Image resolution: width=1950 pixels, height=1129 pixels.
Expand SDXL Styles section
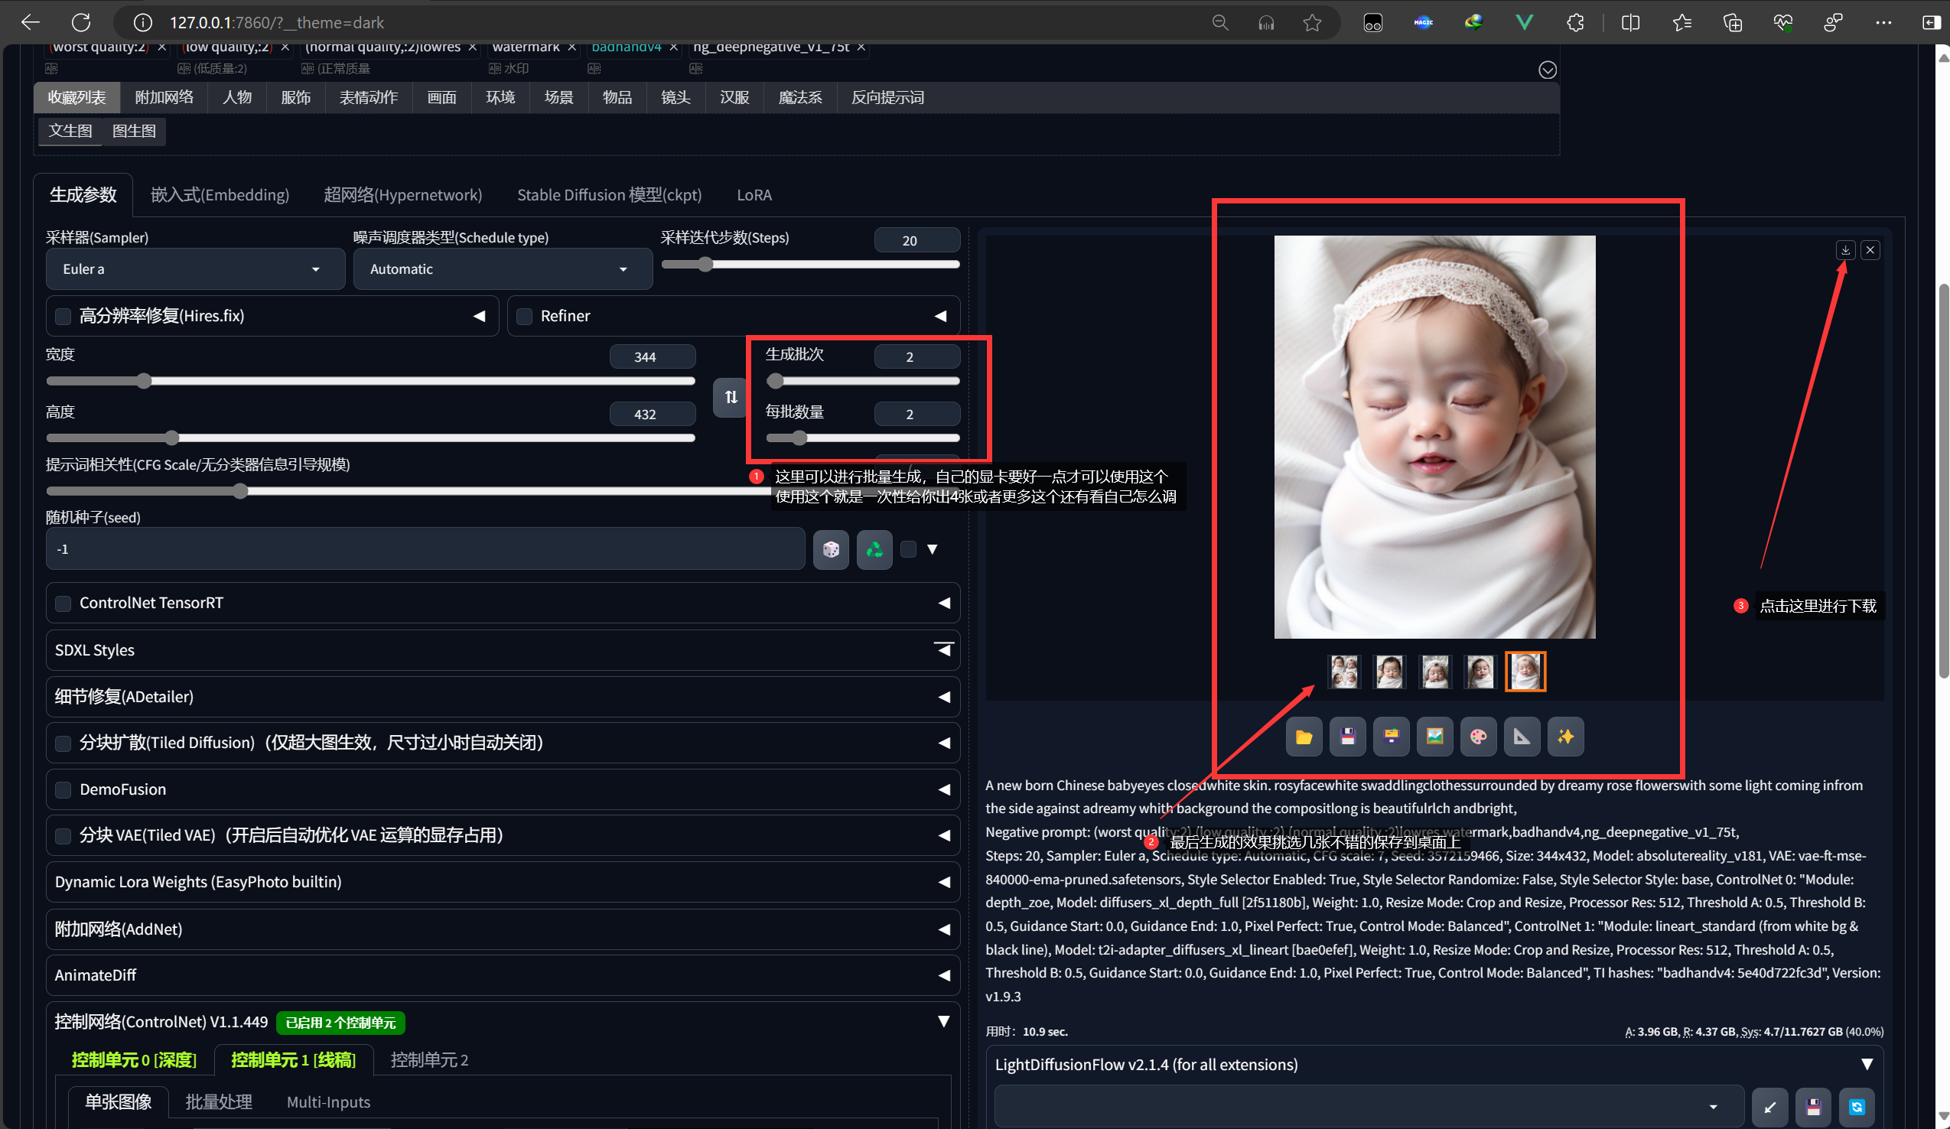click(503, 650)
